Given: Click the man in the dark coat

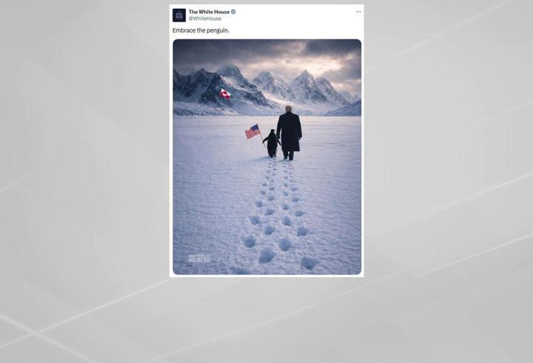Looking at the screenshot, I should pyautogui.click(x=289, y=133).
